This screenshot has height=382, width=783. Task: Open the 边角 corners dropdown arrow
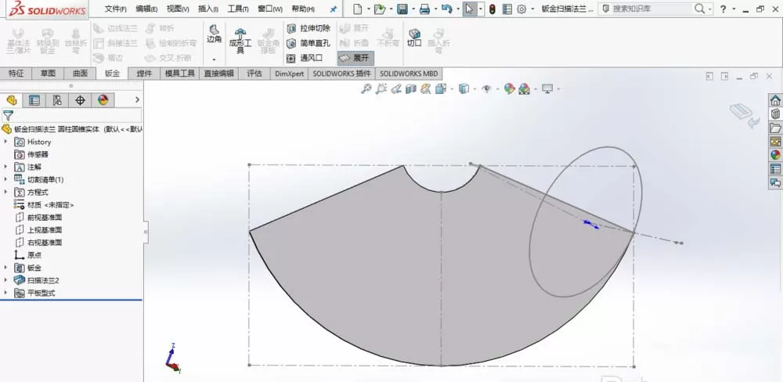(215, 59)
